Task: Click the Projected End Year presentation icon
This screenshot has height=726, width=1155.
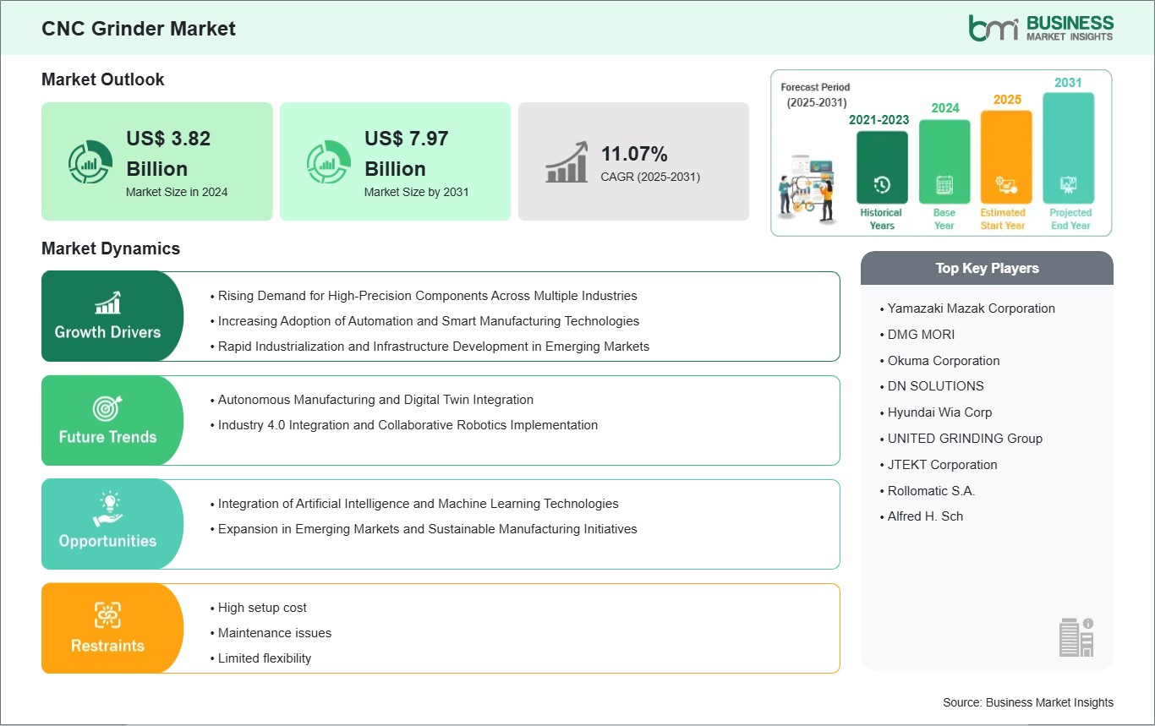Action: coord(1069,185)
